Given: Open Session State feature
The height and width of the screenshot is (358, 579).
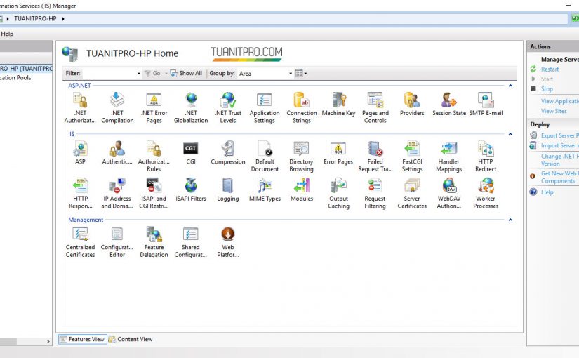Looking at the screenshot, I should pos(449,104).
